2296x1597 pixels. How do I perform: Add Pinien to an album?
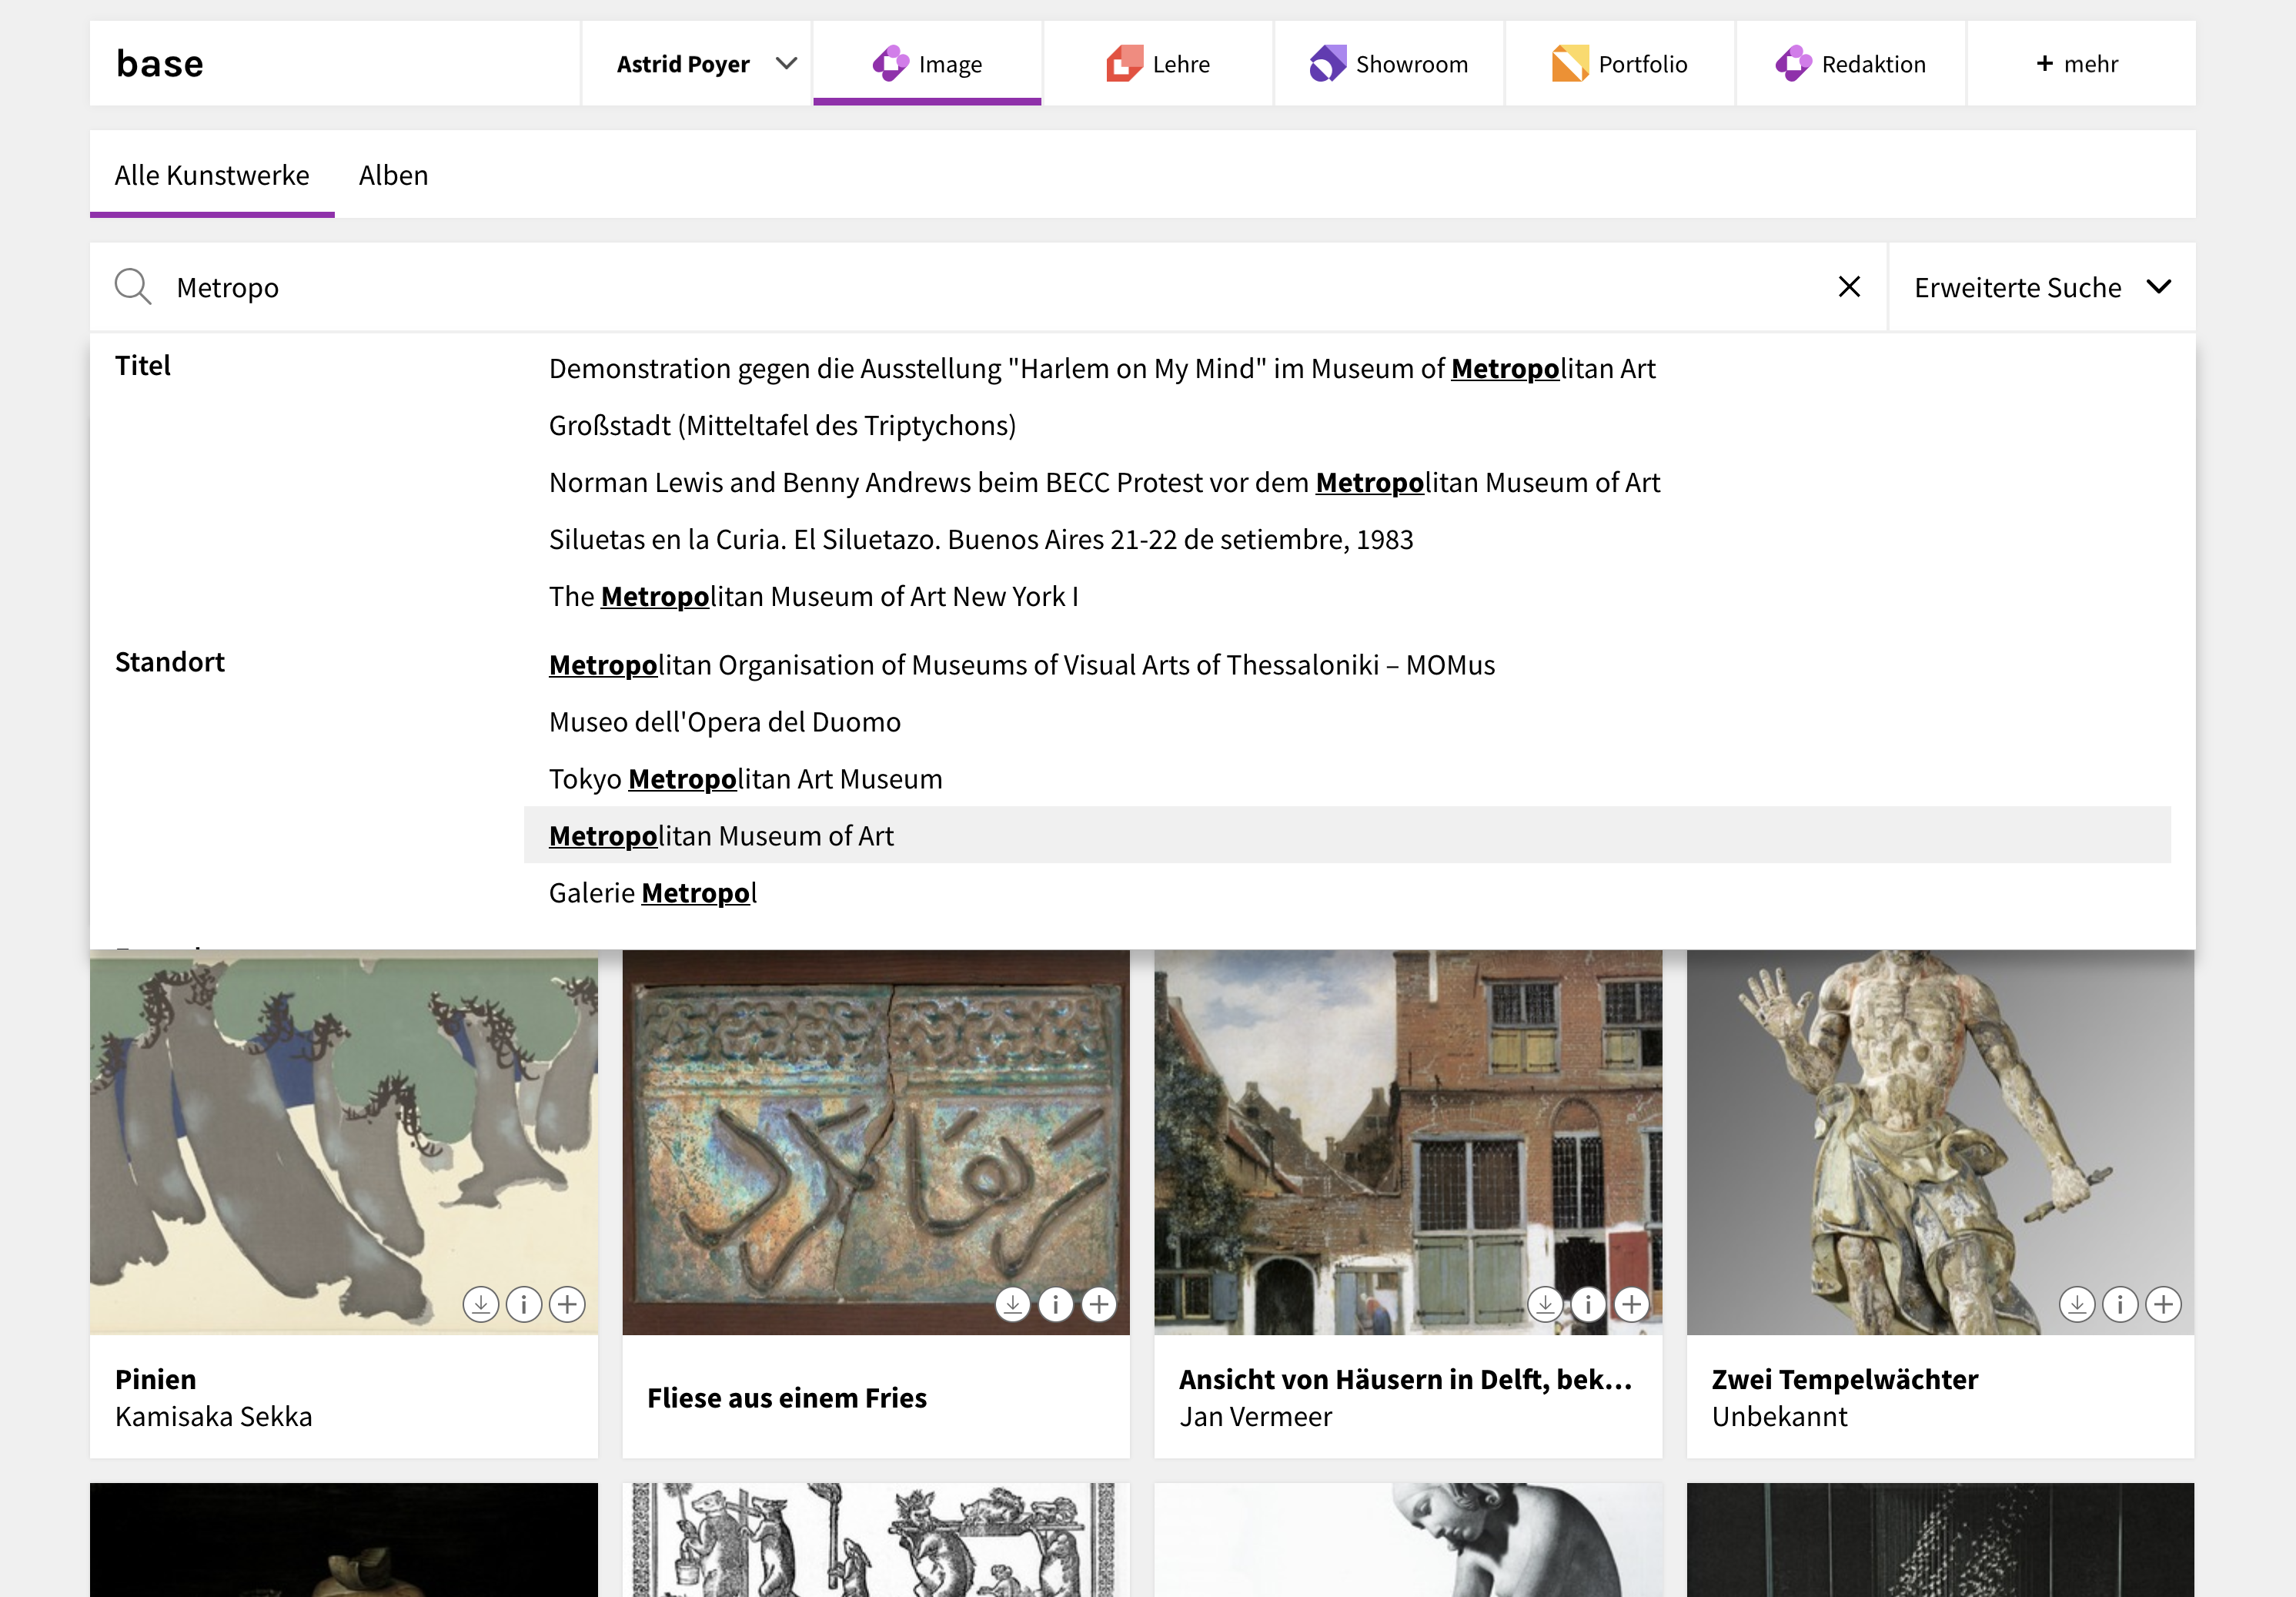click(567, 1304)
